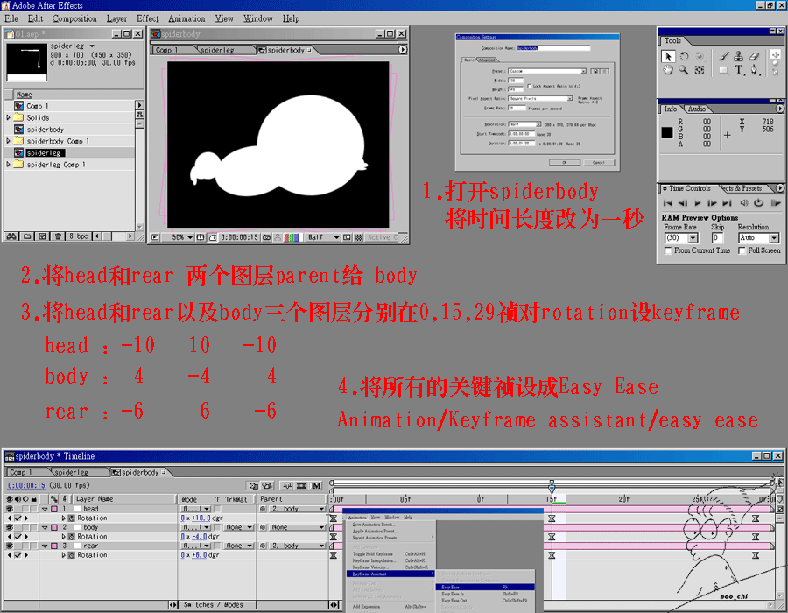
Task: Select the Pan Behind tool
Action: coord(699,70)
